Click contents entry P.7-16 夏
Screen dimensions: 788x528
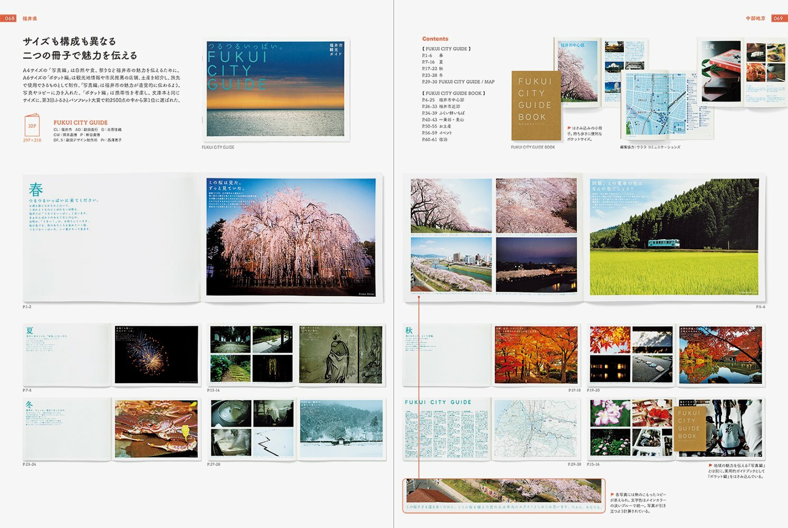(433, 62)
